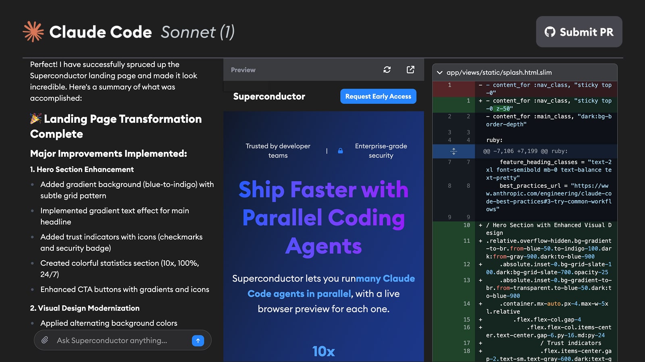Click 'feature_heading_classes' diff line

coord(525,170)
